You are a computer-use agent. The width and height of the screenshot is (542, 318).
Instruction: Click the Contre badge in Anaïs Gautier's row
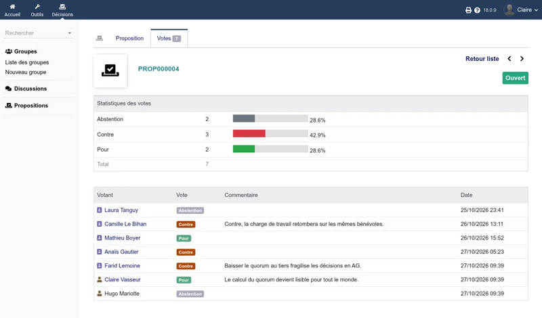(186, 252)
